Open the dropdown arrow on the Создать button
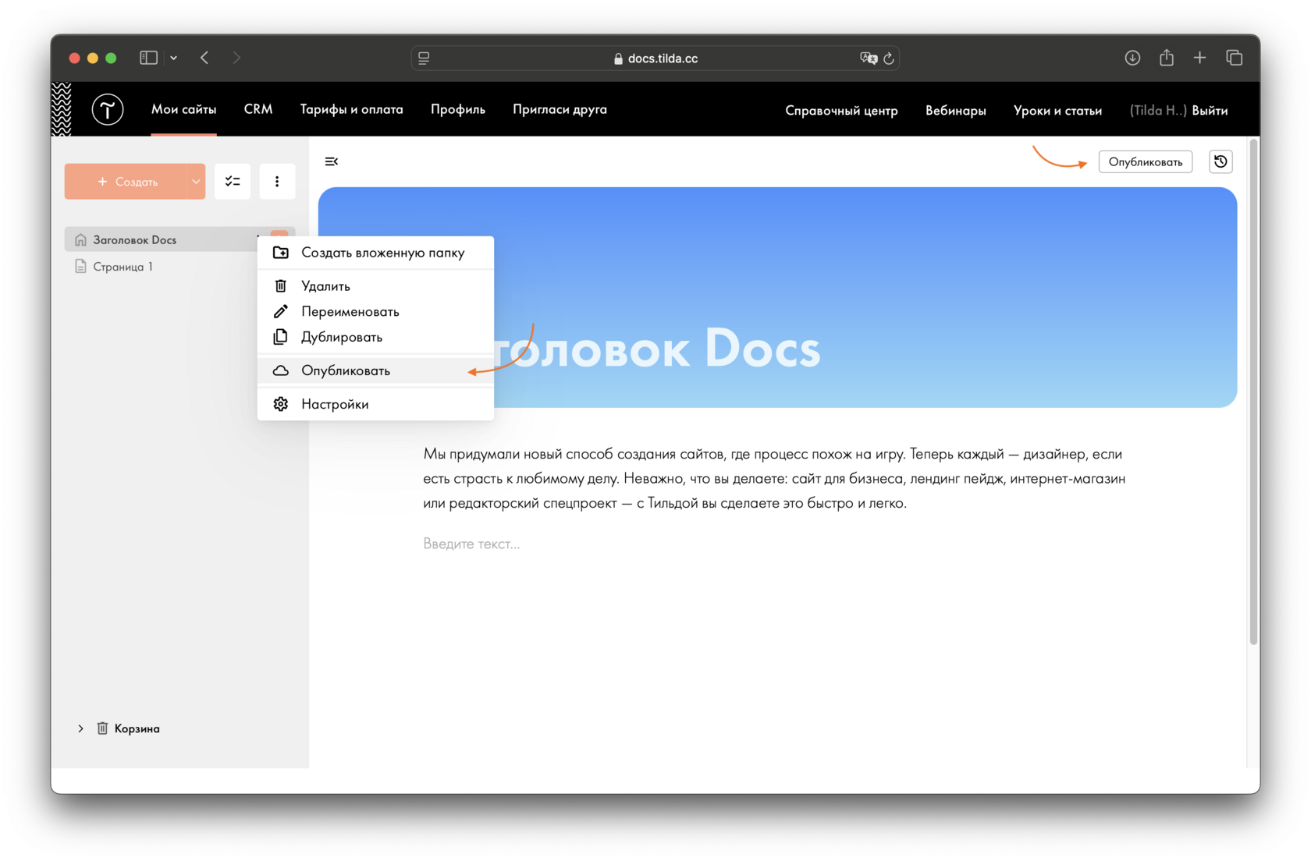1311x861 pixels. pyautogui.click(x=196, y=181)
